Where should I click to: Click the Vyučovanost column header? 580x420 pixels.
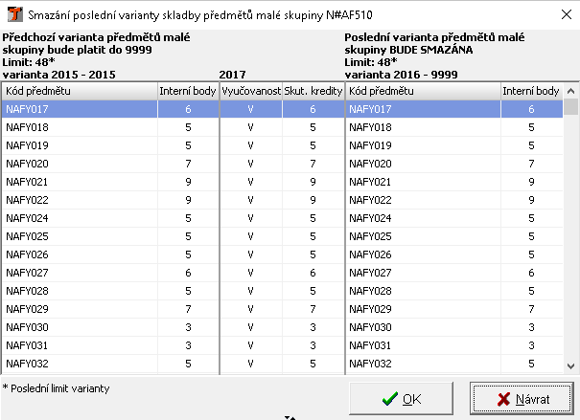pyautogui.click(x=250, y=91)
